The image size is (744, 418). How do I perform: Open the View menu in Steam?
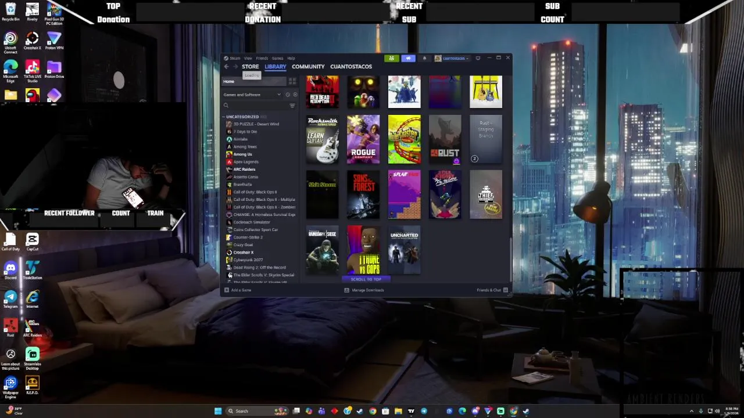pyautogui.click(x=248, y=58)
